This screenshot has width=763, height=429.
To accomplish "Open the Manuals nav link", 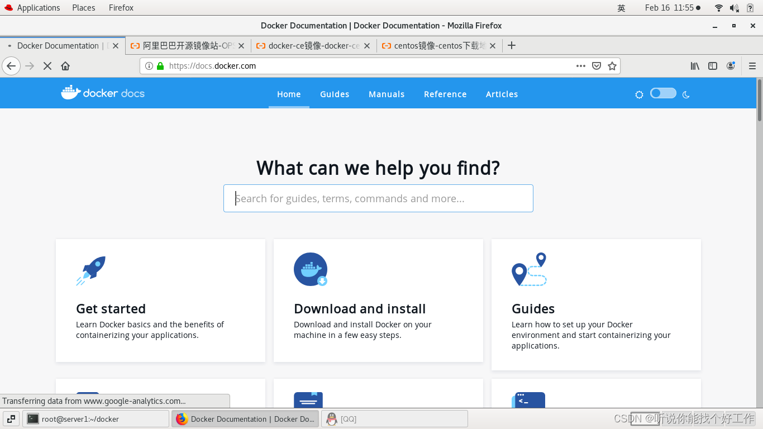I will pyautogui.click(x=387, y=94).
